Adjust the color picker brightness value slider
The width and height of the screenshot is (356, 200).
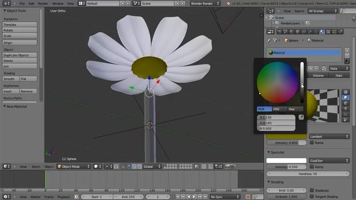point(301,83)
